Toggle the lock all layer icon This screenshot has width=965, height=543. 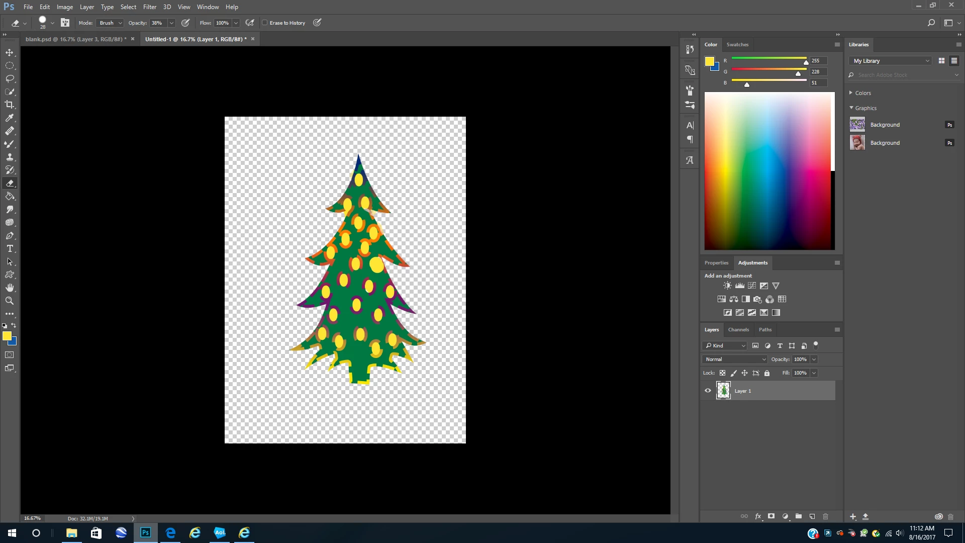767,373
